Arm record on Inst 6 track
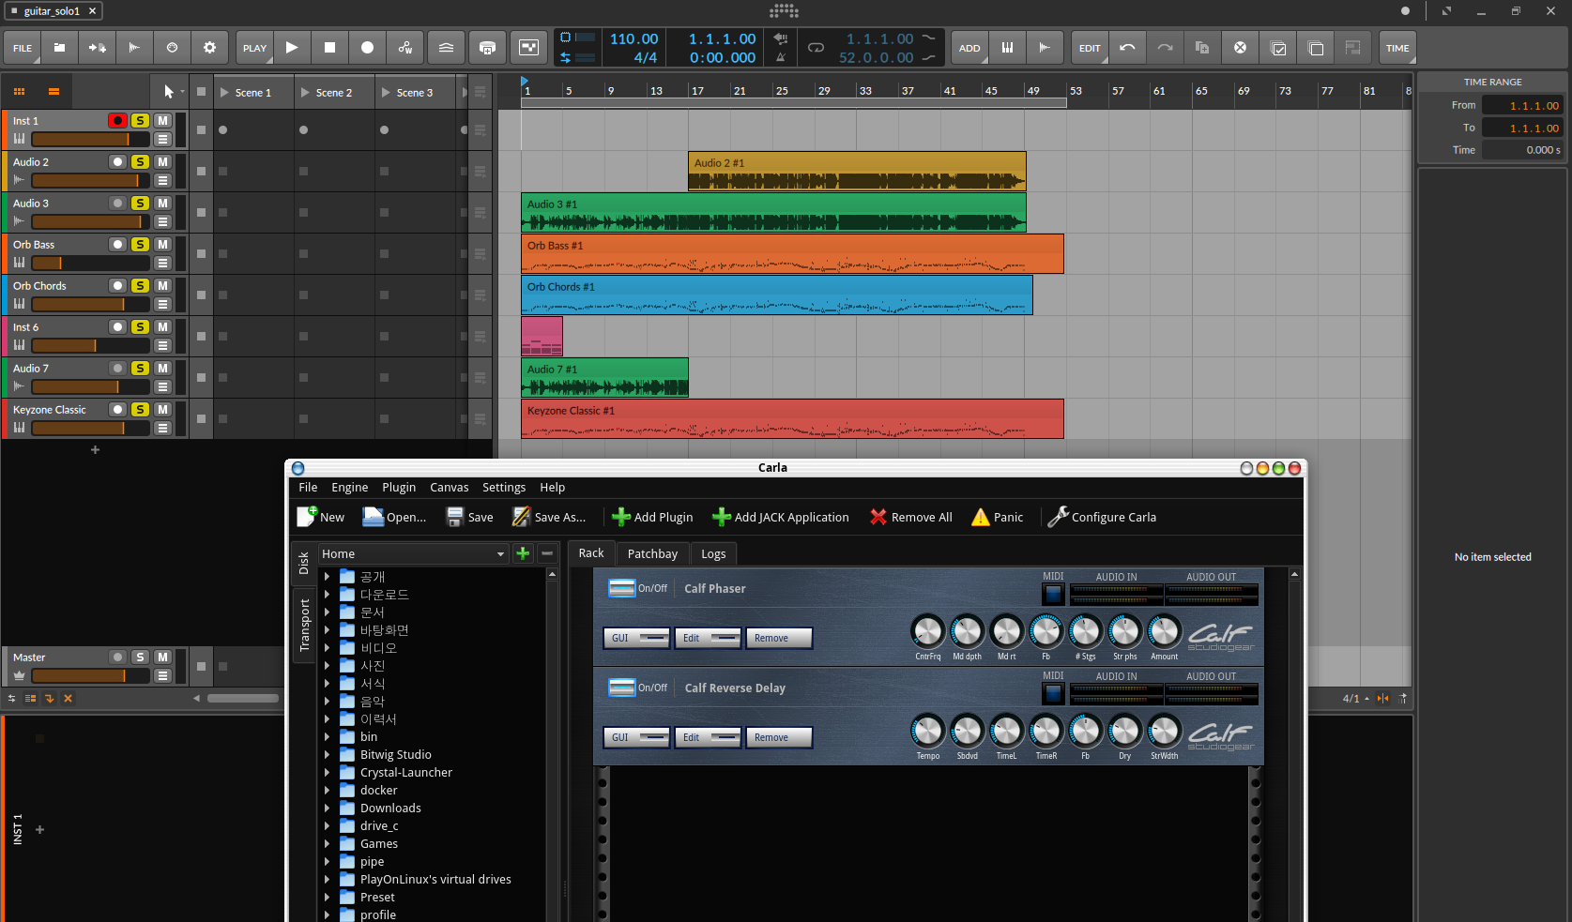This screenshot has height=922, width=1572. point(117,326)
